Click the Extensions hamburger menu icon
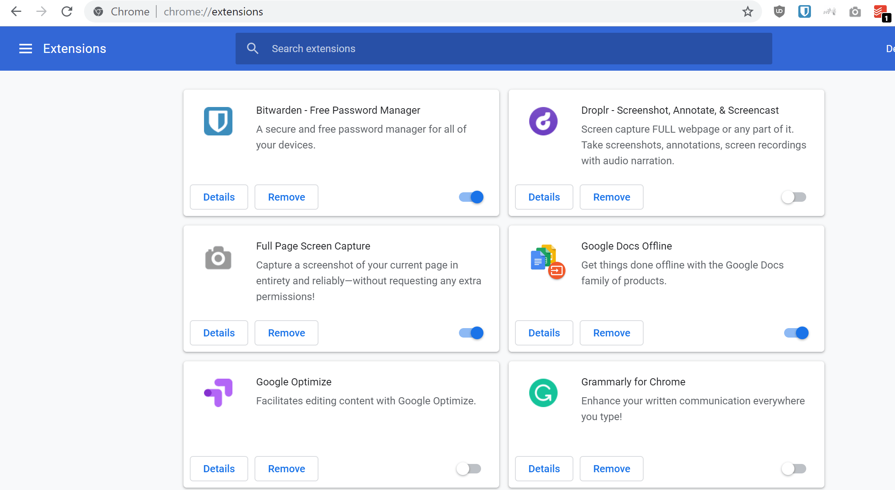This screenshot has height=490, width=895. pyautogui.click(x=24, y=48)
